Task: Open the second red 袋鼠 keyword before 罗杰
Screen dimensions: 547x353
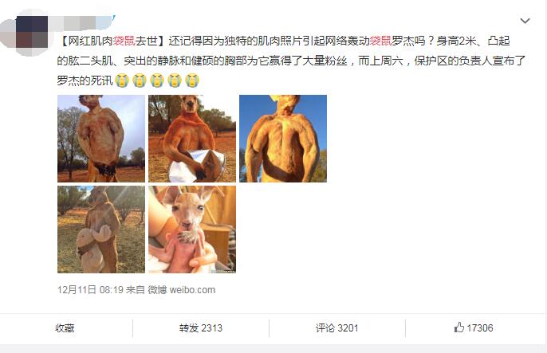Action: coord(380,41)
